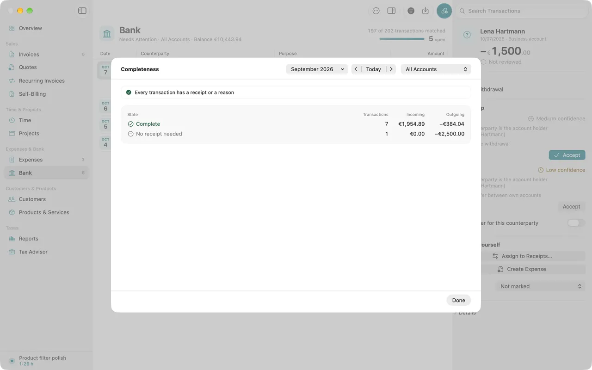Screen dimensions: 592x370
Task: Click the Projects folder icon
Action: (x=12, y=134)
